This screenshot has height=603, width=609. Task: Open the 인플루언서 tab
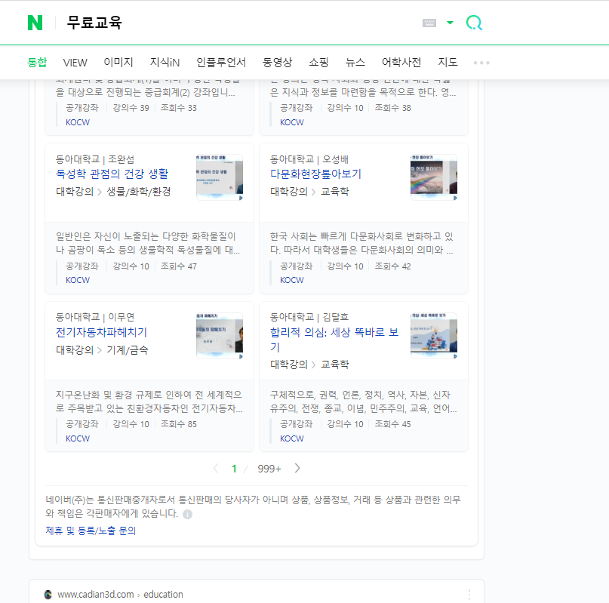point(221,62)
